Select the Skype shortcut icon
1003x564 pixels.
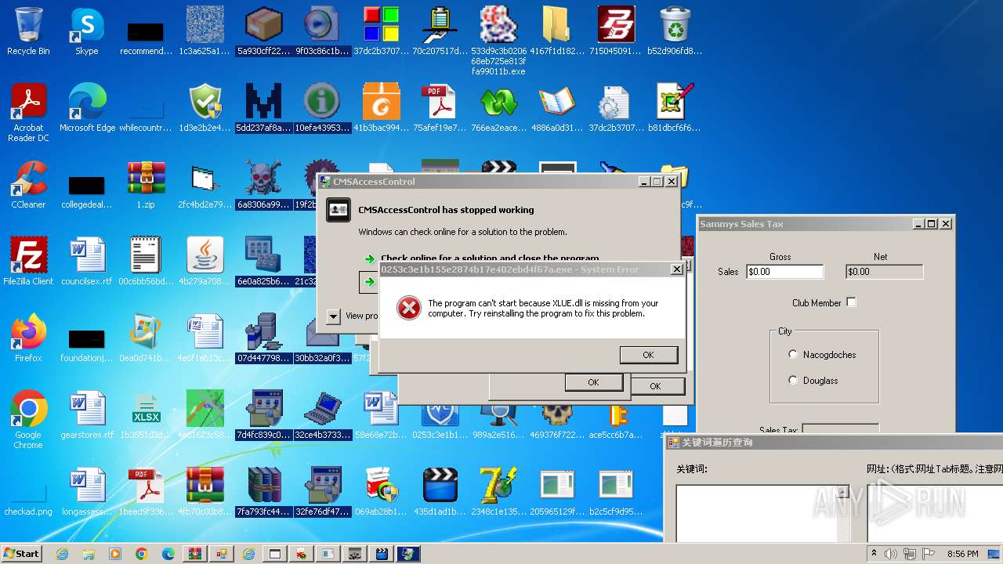pos(87,31)
